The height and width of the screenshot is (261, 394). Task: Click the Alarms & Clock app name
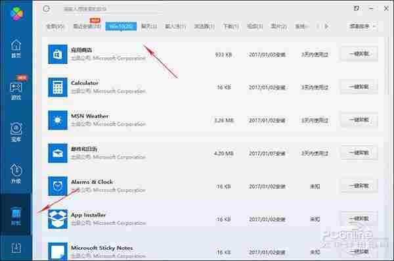(92, 181)
